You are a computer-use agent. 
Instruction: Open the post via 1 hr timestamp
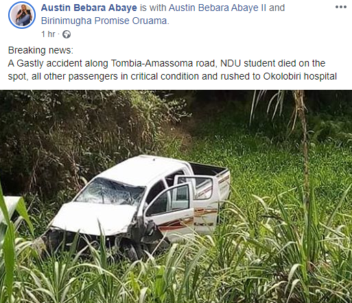point(48,34)
